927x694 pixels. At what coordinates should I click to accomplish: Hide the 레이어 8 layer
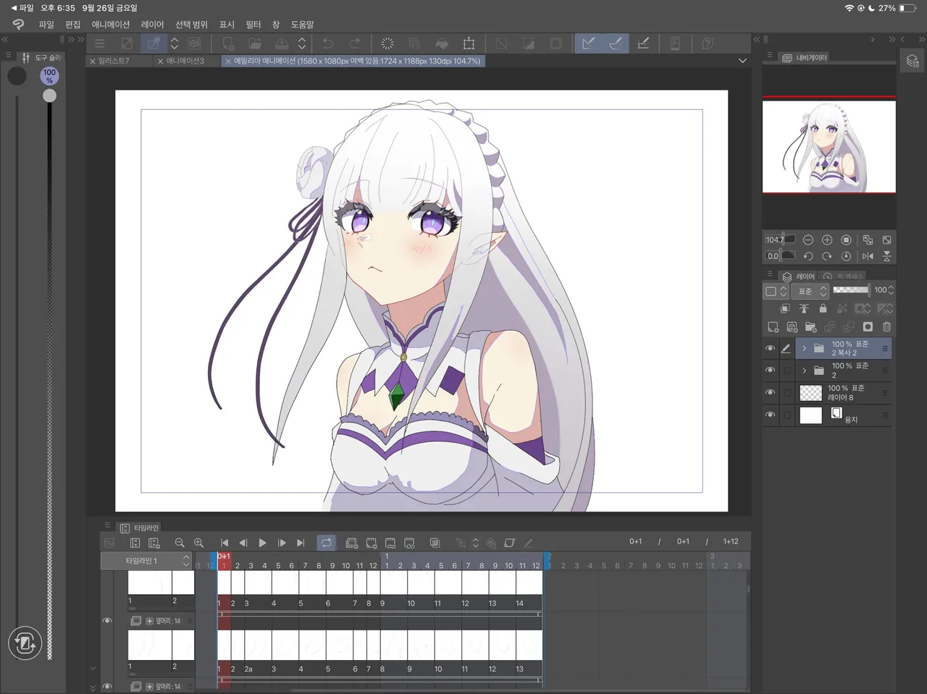[770, 392]
